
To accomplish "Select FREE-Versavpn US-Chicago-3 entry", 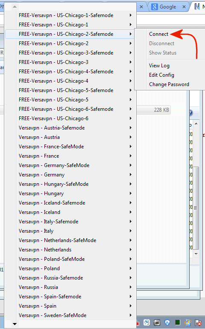I will click(x=69, y=62).
